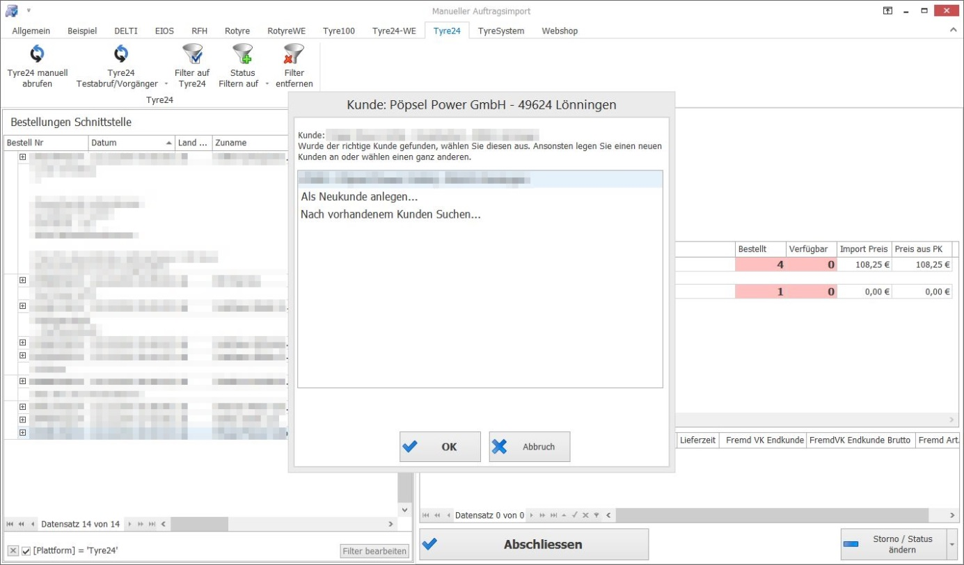Click the Bestellungen vertical scrollbar down arrow
The width and height of the screenshot is (964, 565).
(x=404, y=510)
